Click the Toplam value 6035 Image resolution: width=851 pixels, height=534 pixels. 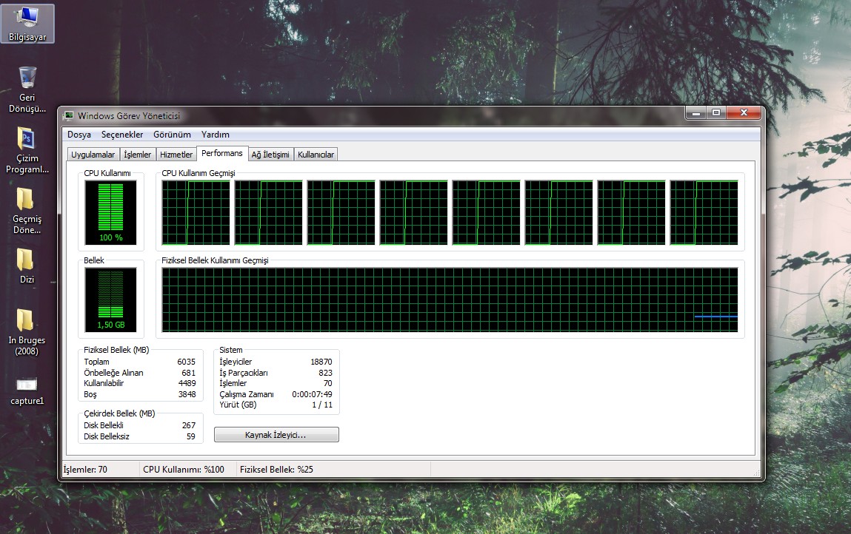[x=186, y=362]
